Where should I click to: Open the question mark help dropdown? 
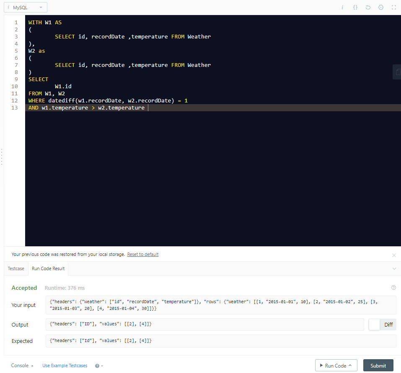point(99,366)
